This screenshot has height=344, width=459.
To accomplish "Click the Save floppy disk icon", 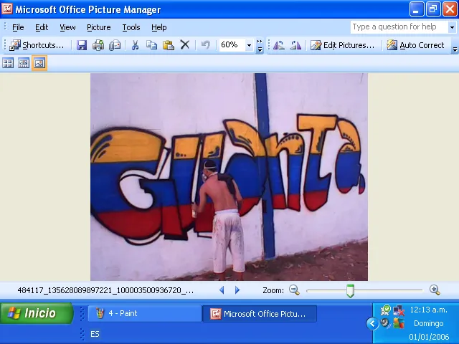I will pos(82,45).
